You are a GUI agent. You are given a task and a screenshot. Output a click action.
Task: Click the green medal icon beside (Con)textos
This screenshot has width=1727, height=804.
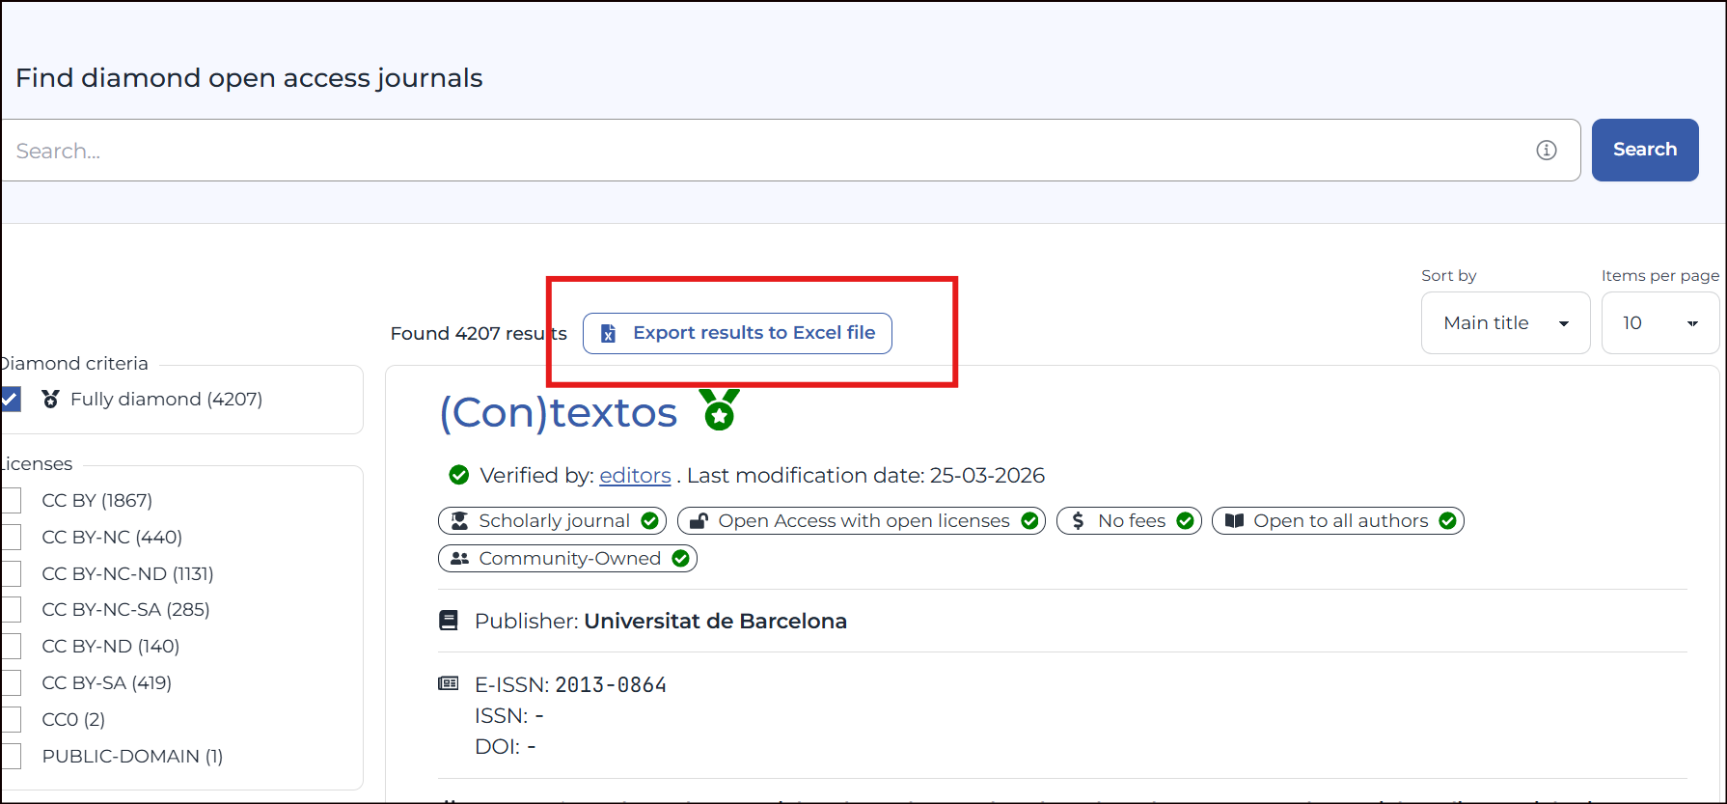click(720, 409)
